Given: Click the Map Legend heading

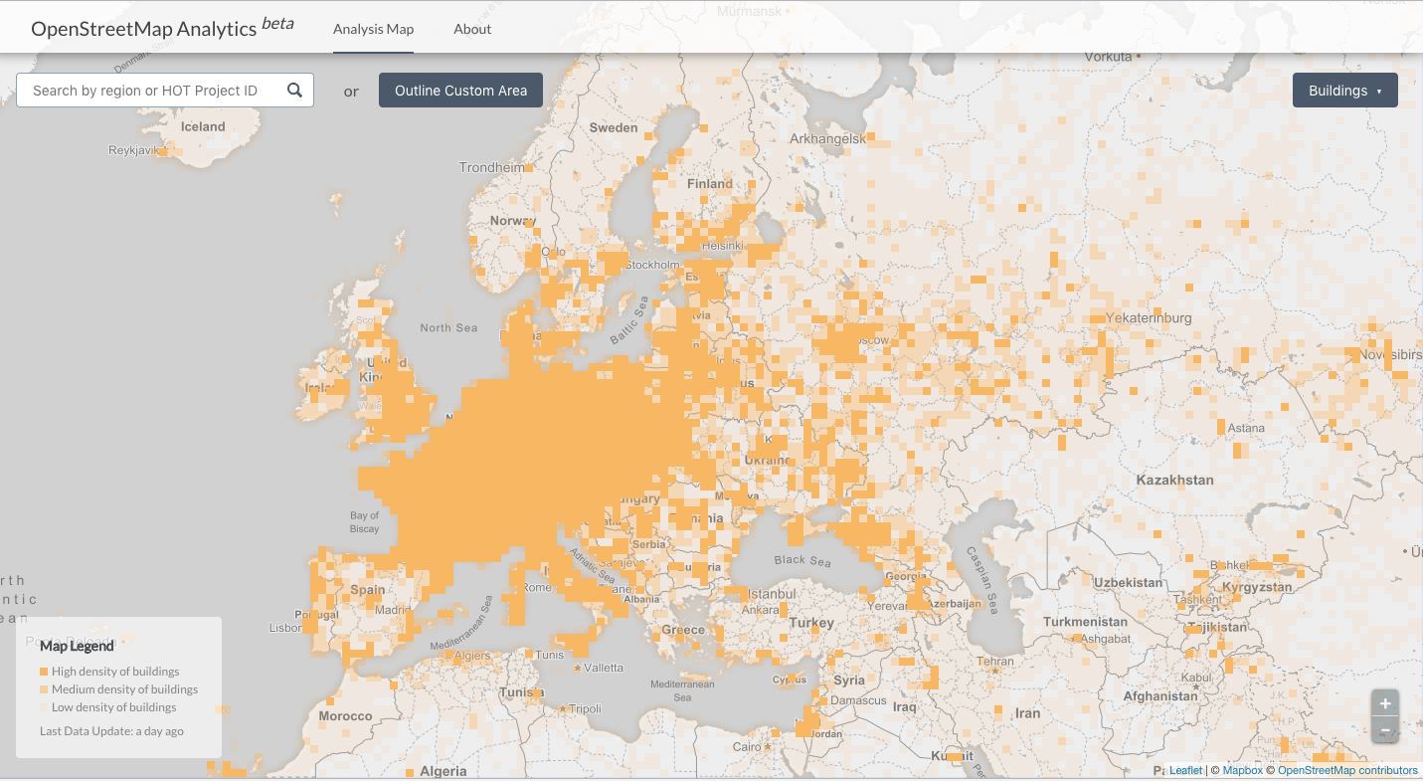Looking at the screenshot, I should click(77, 646).
